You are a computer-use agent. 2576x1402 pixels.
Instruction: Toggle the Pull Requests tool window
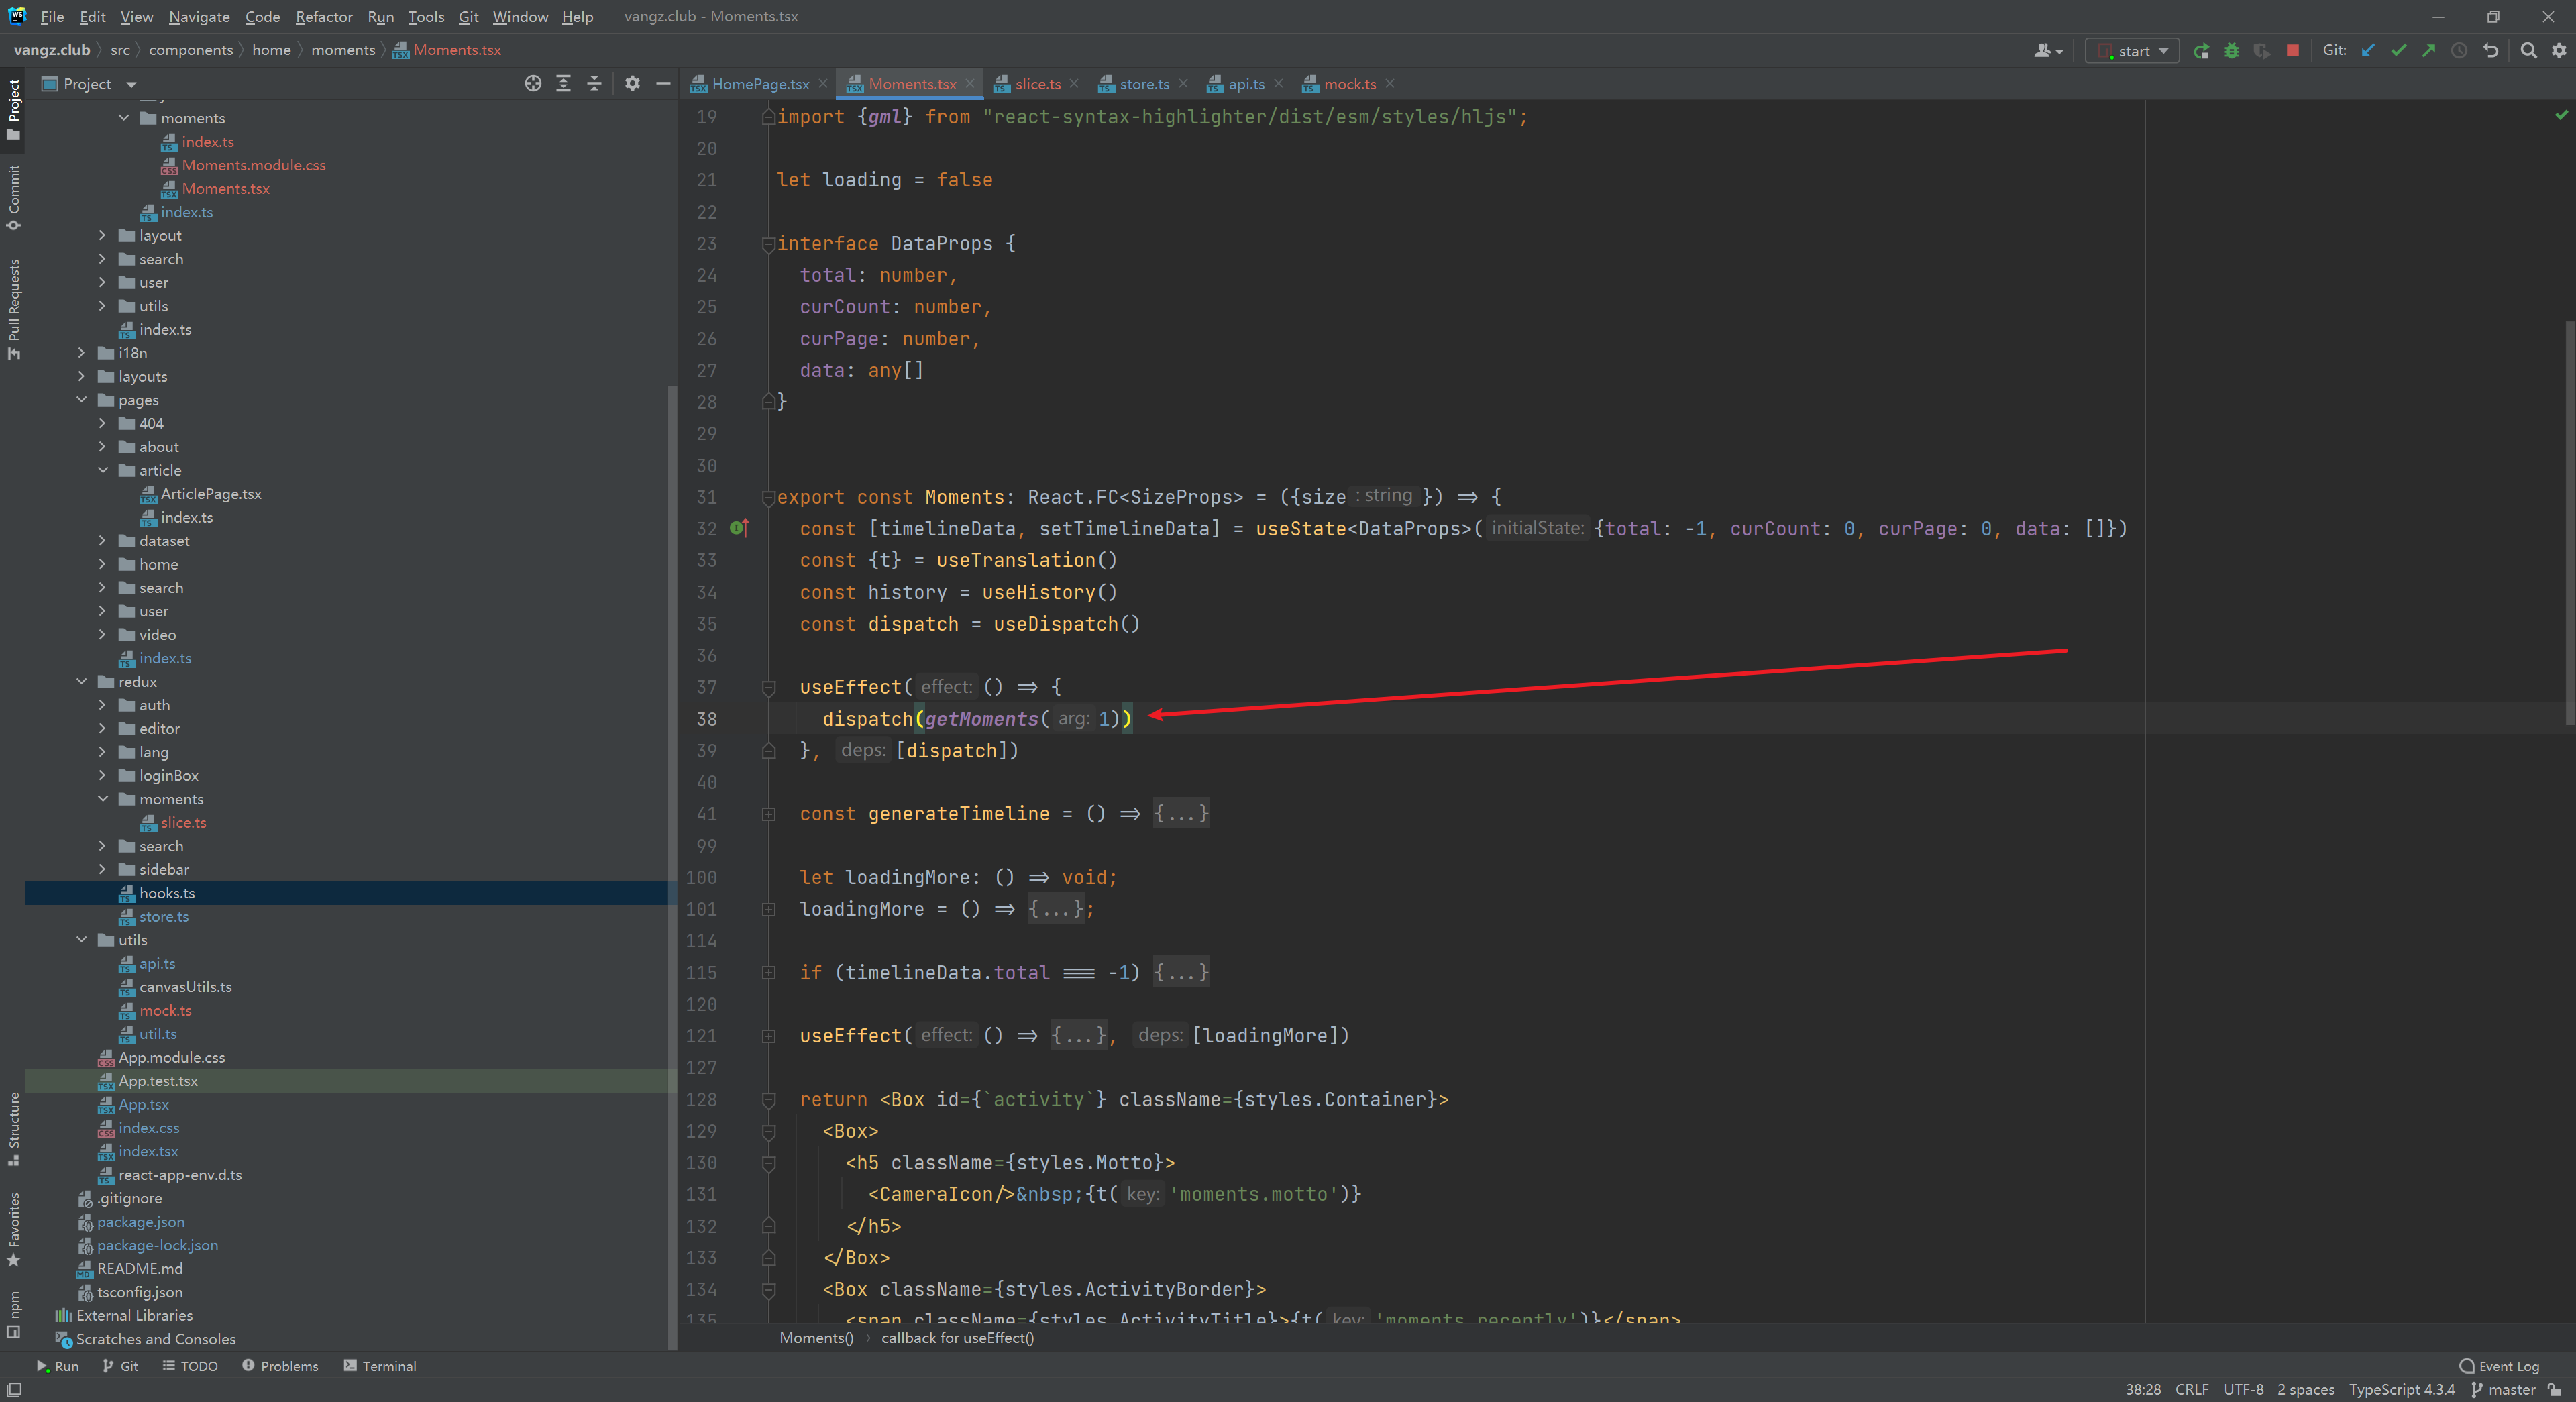13,309
